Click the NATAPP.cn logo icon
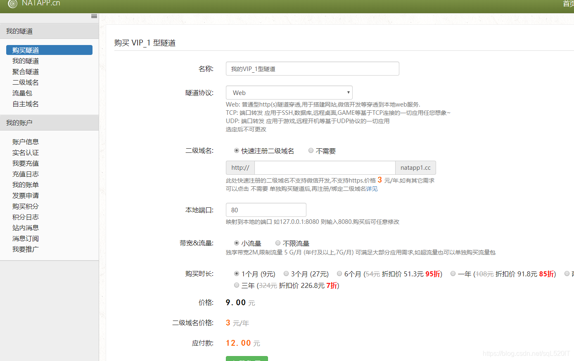Image resolution: width=574 pixels, height=361 pixels. click(x=13, y=4)
